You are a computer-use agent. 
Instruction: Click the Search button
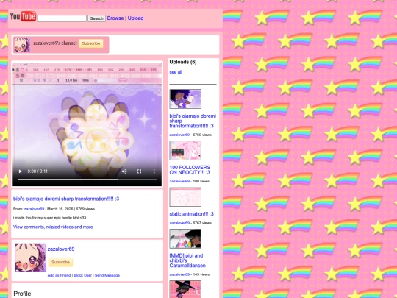point(96,18)
